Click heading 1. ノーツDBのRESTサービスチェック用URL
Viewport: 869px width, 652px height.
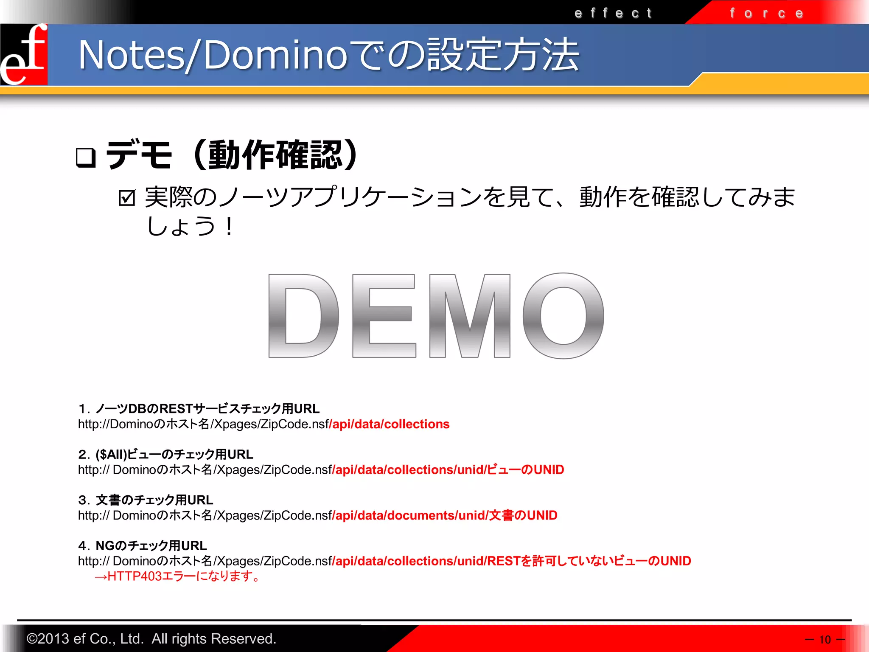coord(199,408)
